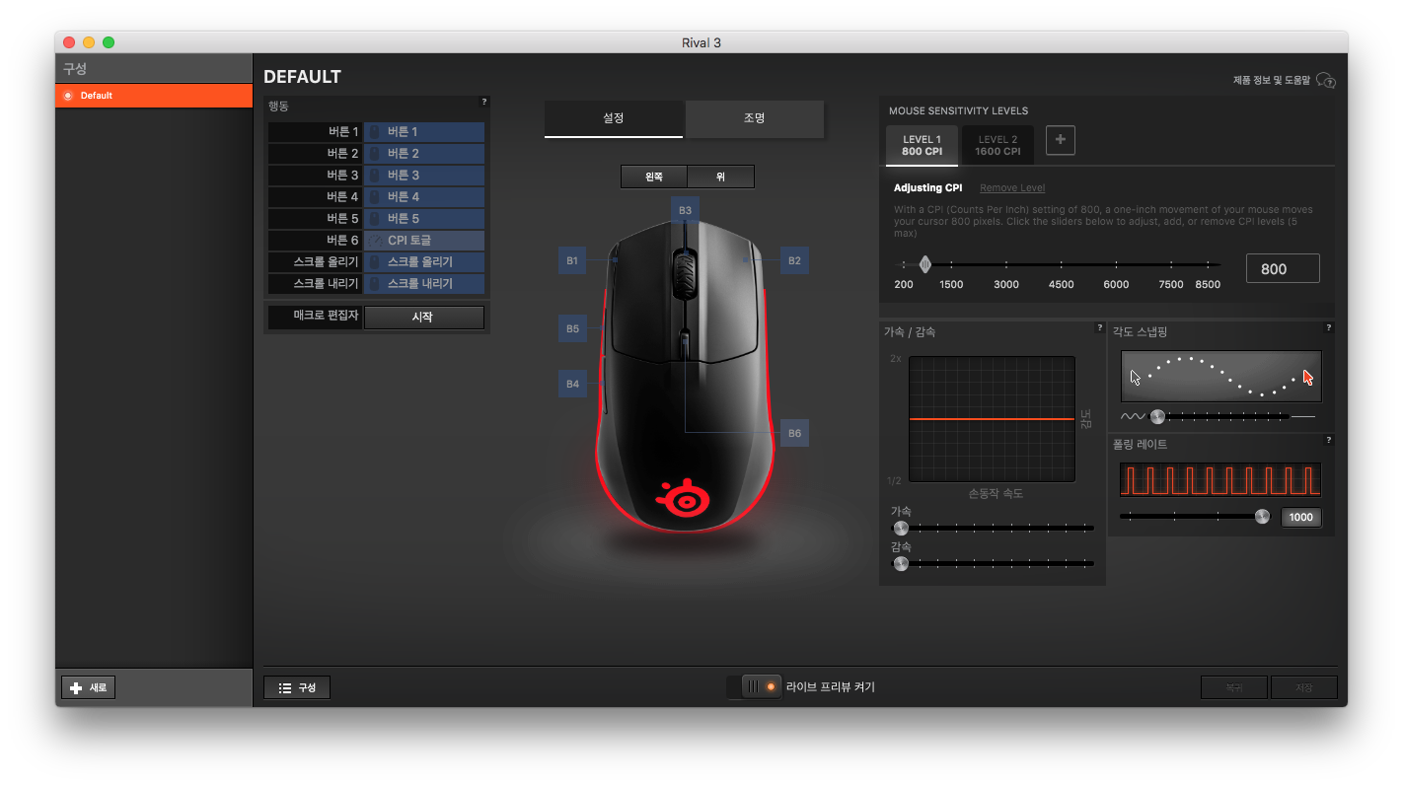This screenshot has width=1403, height=786.
Task: Click the SteelSeries logo on mouse image
Action: pos(683,497)
